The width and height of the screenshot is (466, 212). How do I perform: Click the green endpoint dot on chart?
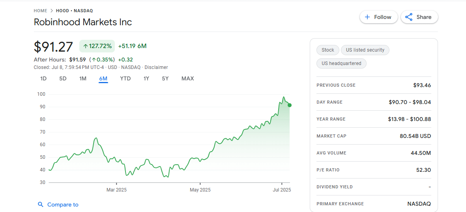[x=290, y=105]
